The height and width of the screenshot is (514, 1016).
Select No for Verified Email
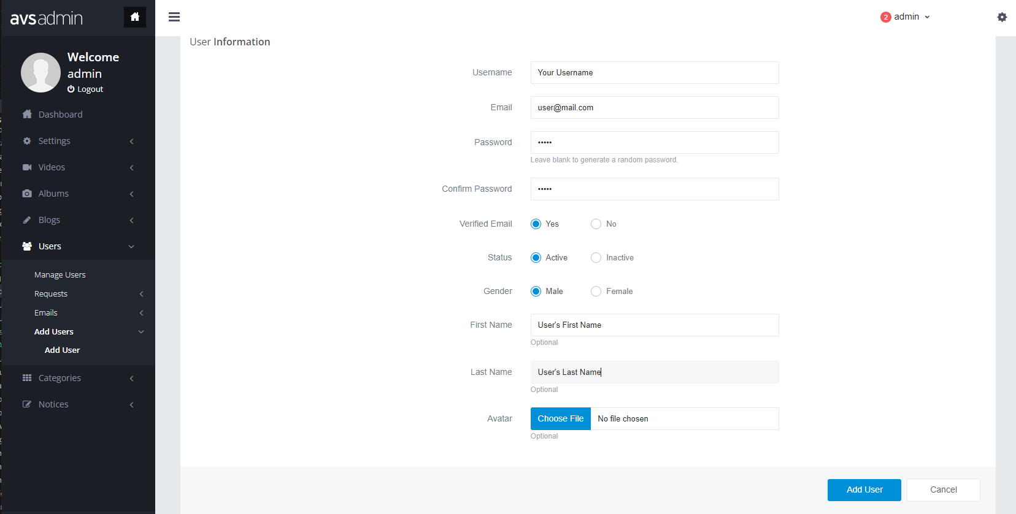pyautogui.click(x=596, y=224)
